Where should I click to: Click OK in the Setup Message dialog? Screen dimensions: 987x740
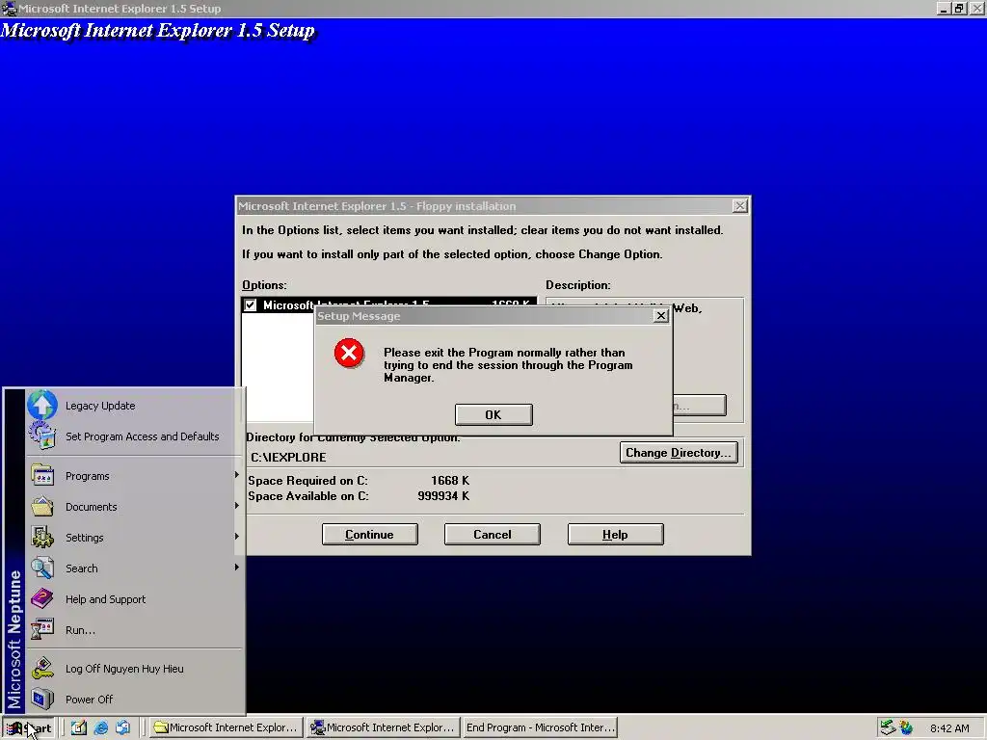[493, 414]
